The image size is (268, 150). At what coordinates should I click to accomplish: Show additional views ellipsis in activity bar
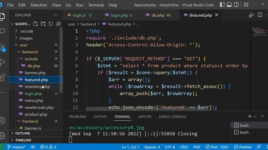point(3,92)
